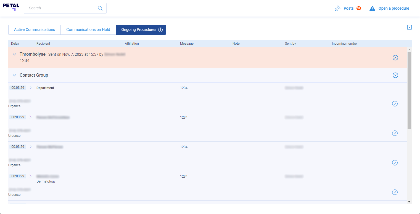The image size is (420, 214).
Task: Click the warning triangle icon
Action: coord(372,9)
